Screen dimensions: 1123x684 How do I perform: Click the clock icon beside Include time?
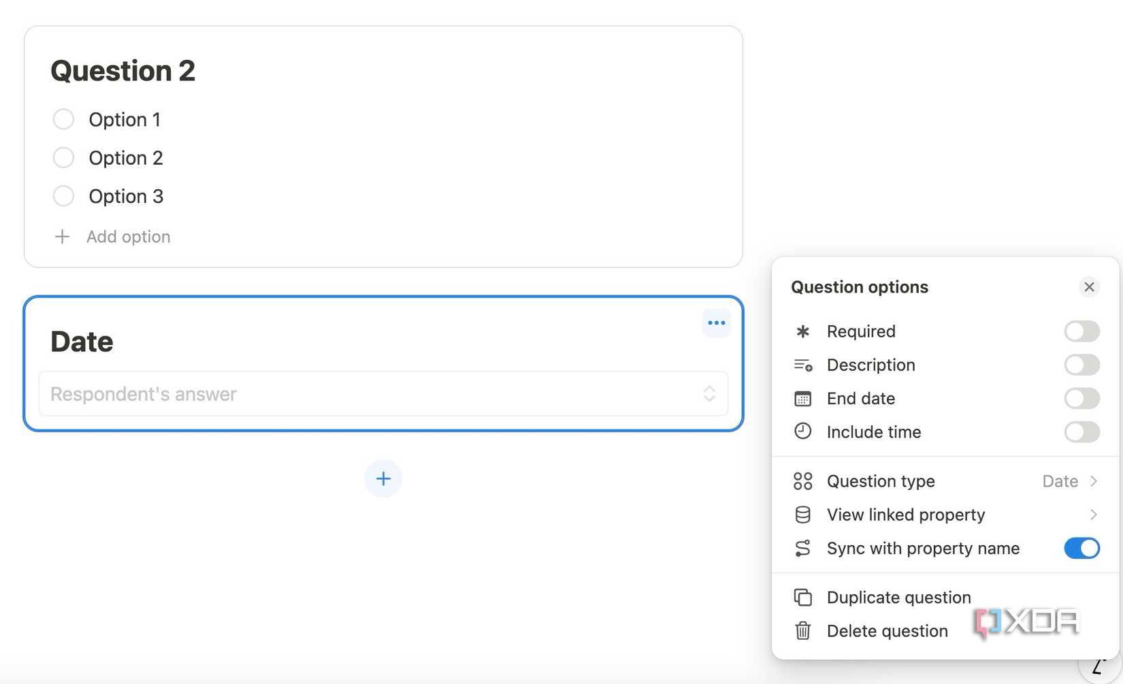pyautogui.click(x=803, y=431)
